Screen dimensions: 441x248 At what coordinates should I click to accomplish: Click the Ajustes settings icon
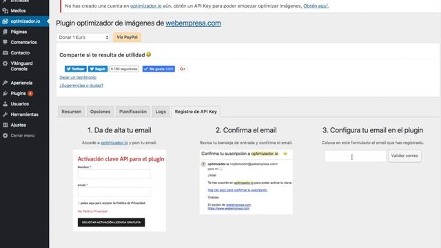point(5,125)
